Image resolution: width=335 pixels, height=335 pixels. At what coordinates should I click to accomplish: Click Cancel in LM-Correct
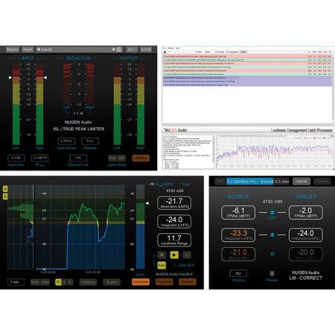coord(301,182)
